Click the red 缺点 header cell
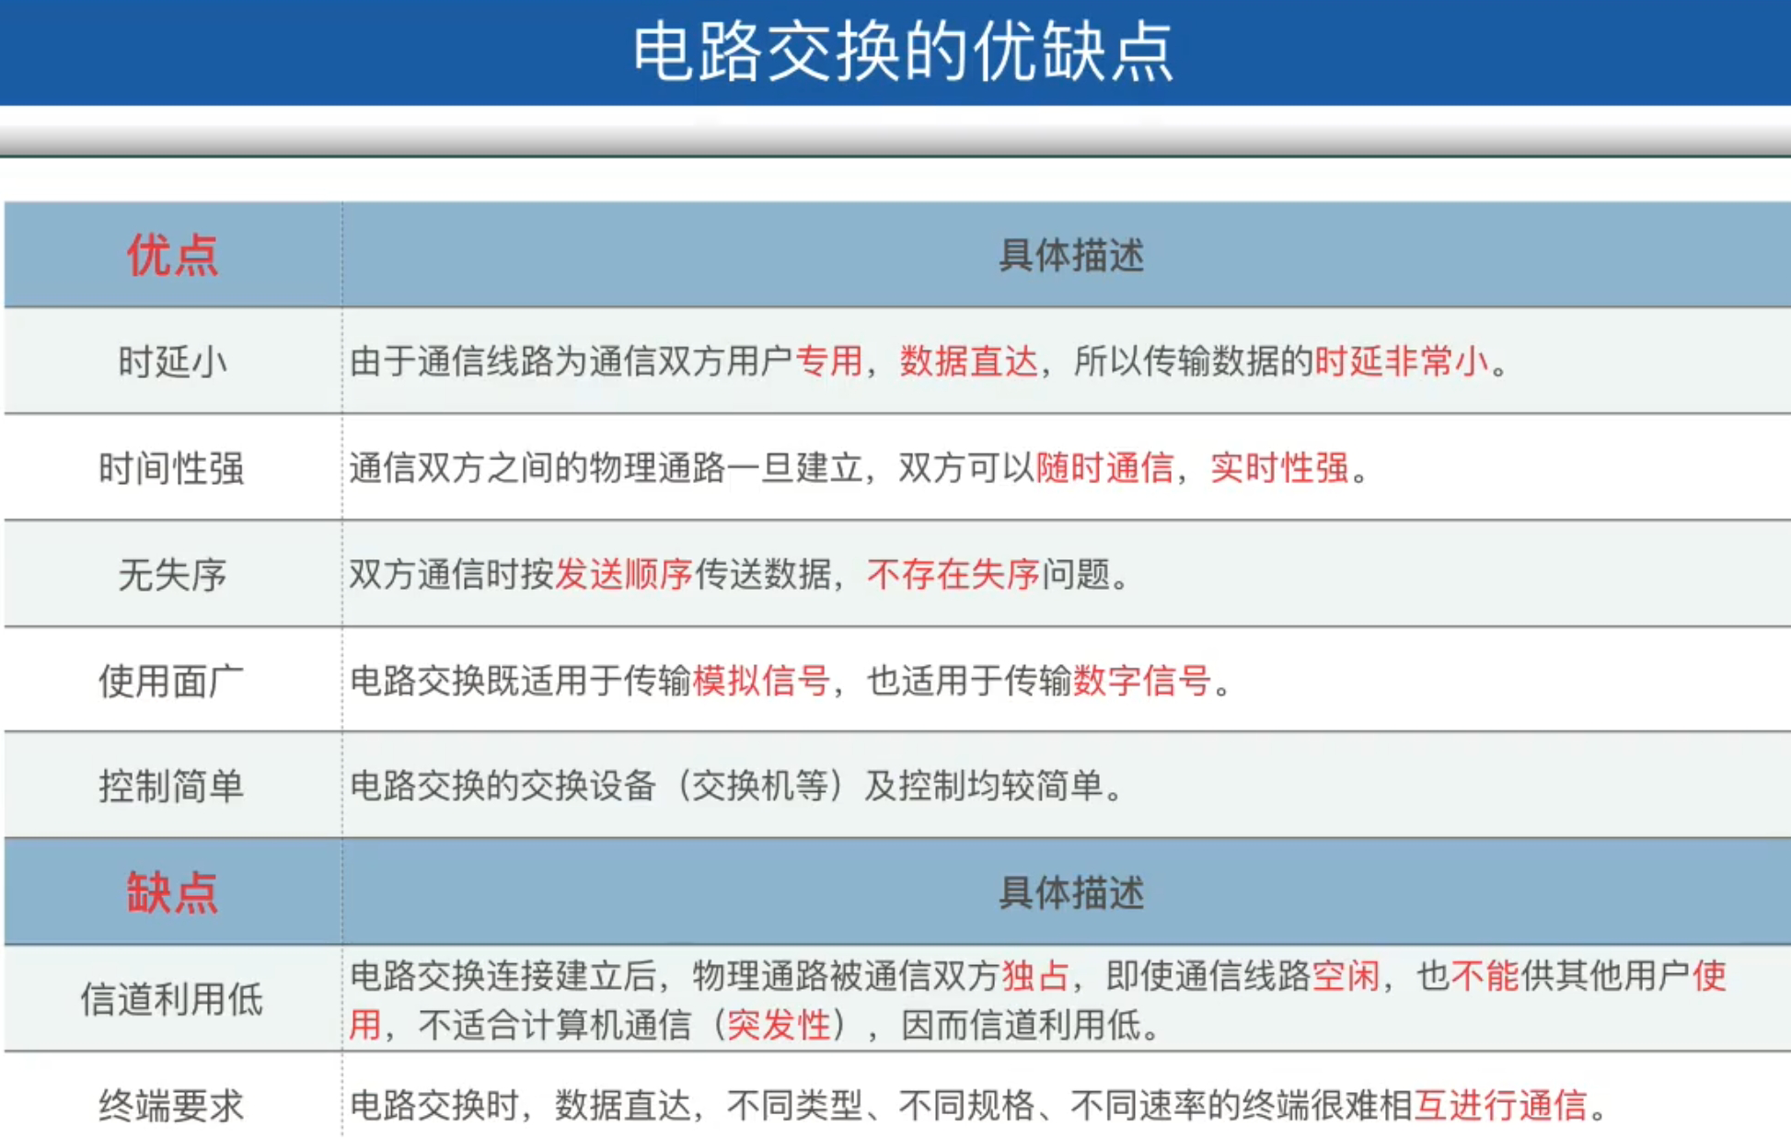Screen dimensions: 1791x1138 pos(172,892)
